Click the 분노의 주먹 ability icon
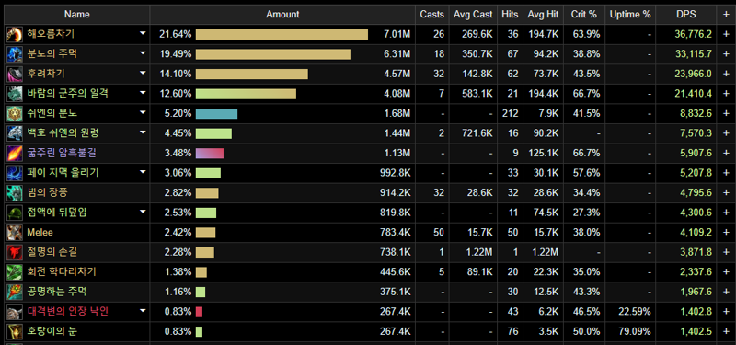736x345 pixels. coord(15,54)
